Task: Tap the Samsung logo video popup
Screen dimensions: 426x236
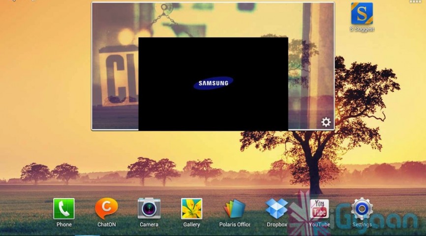Action: tap(213, 84)
